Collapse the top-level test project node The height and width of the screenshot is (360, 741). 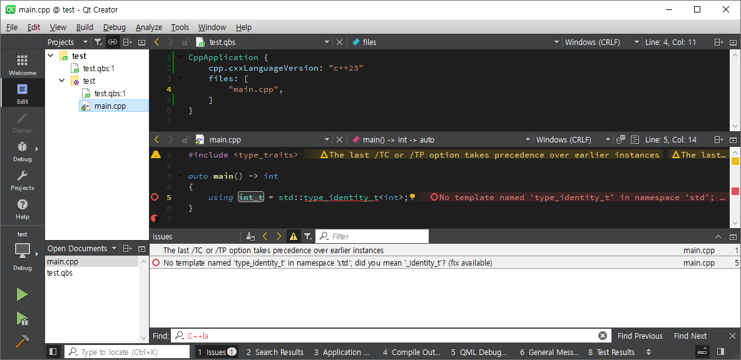51,56
